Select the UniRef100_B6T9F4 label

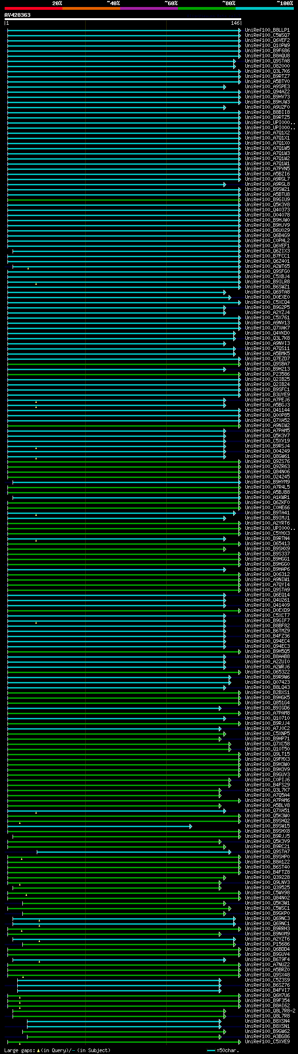[267, 959]
